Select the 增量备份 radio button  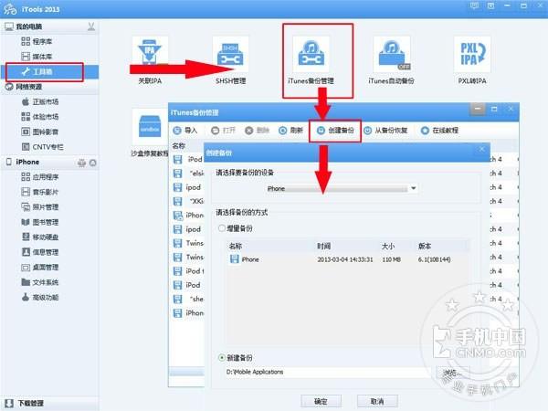point(221,228)
